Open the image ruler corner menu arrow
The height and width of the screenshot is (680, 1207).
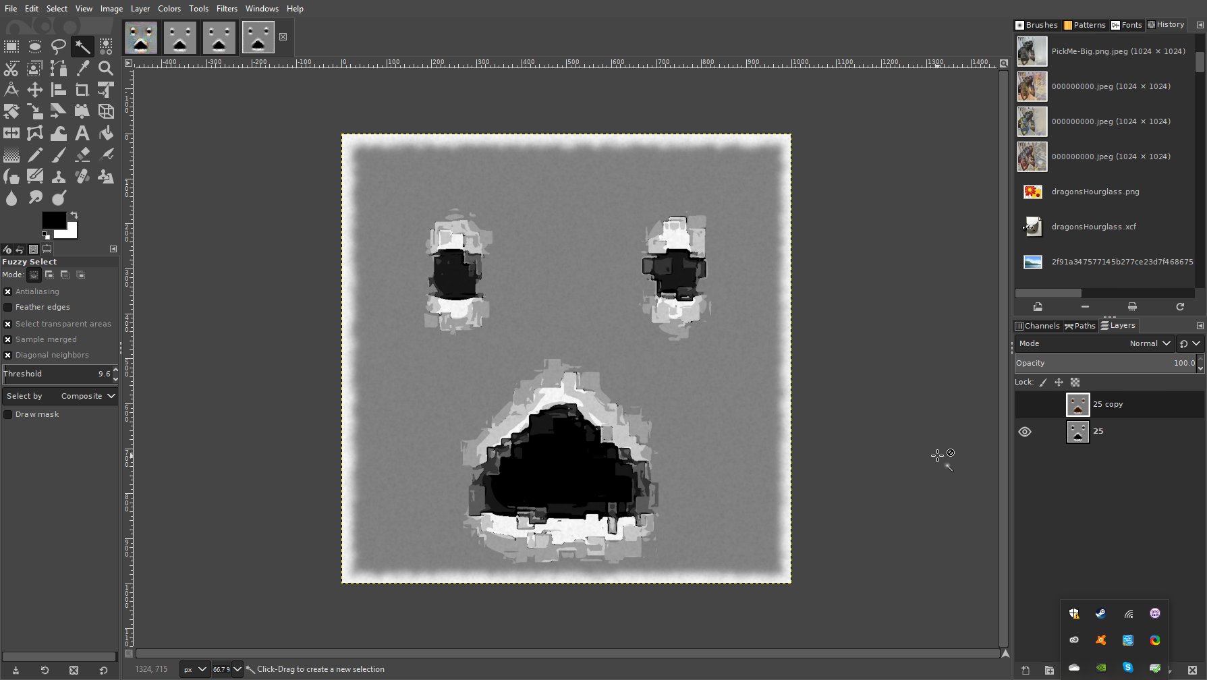click(x=128, y=63)
